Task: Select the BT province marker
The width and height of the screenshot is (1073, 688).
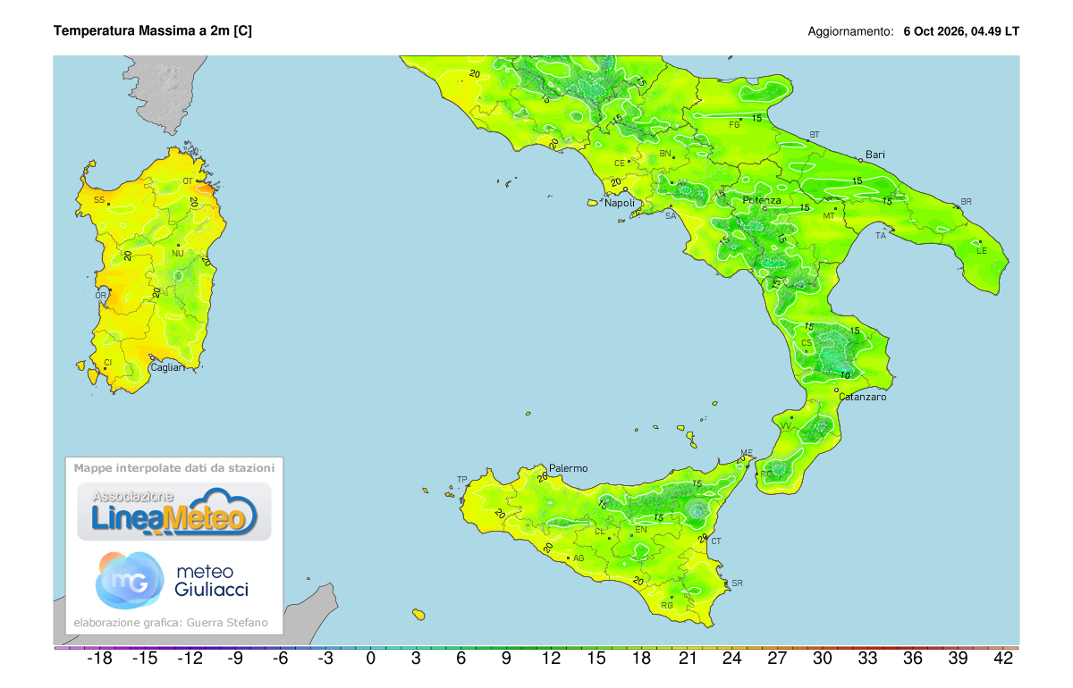Action: point(814,135)
